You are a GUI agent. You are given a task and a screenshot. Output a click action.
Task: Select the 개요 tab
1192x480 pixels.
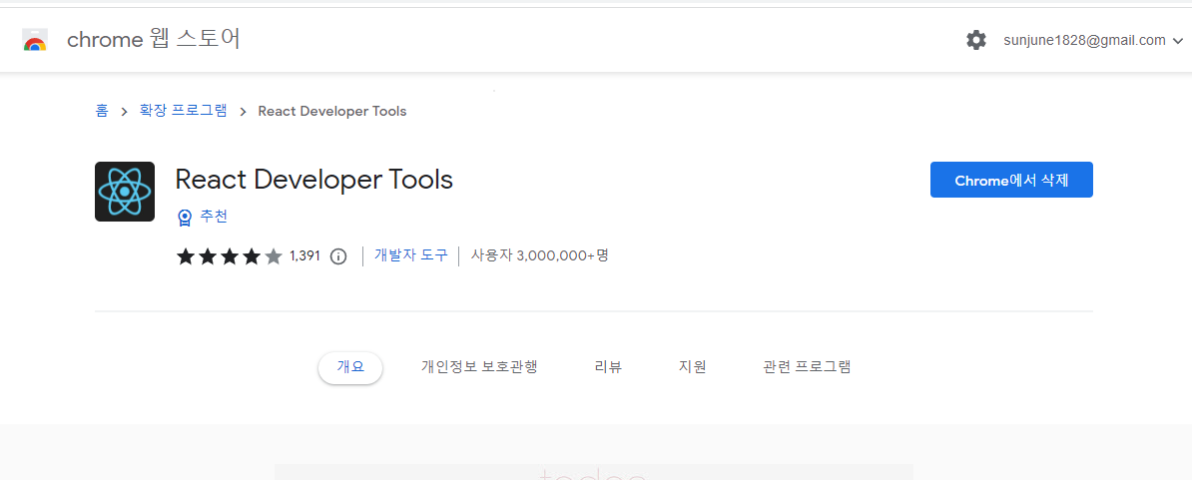point(350,367)
